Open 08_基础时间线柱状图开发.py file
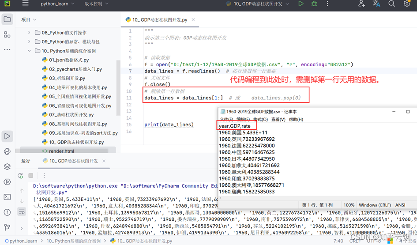The width and height of the screenshot is (417, 245). click(x=75, y=124)
